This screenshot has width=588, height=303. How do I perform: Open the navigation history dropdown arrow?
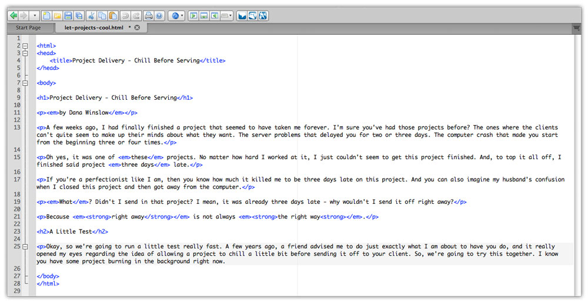(x=35, y=15)
